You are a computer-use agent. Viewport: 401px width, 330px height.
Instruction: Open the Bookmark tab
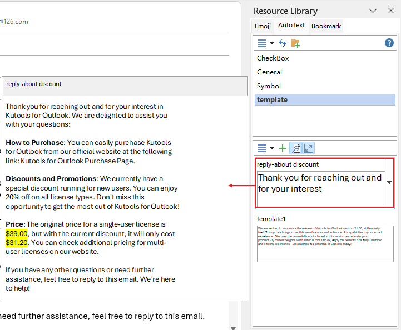click(x=326, y=26)
